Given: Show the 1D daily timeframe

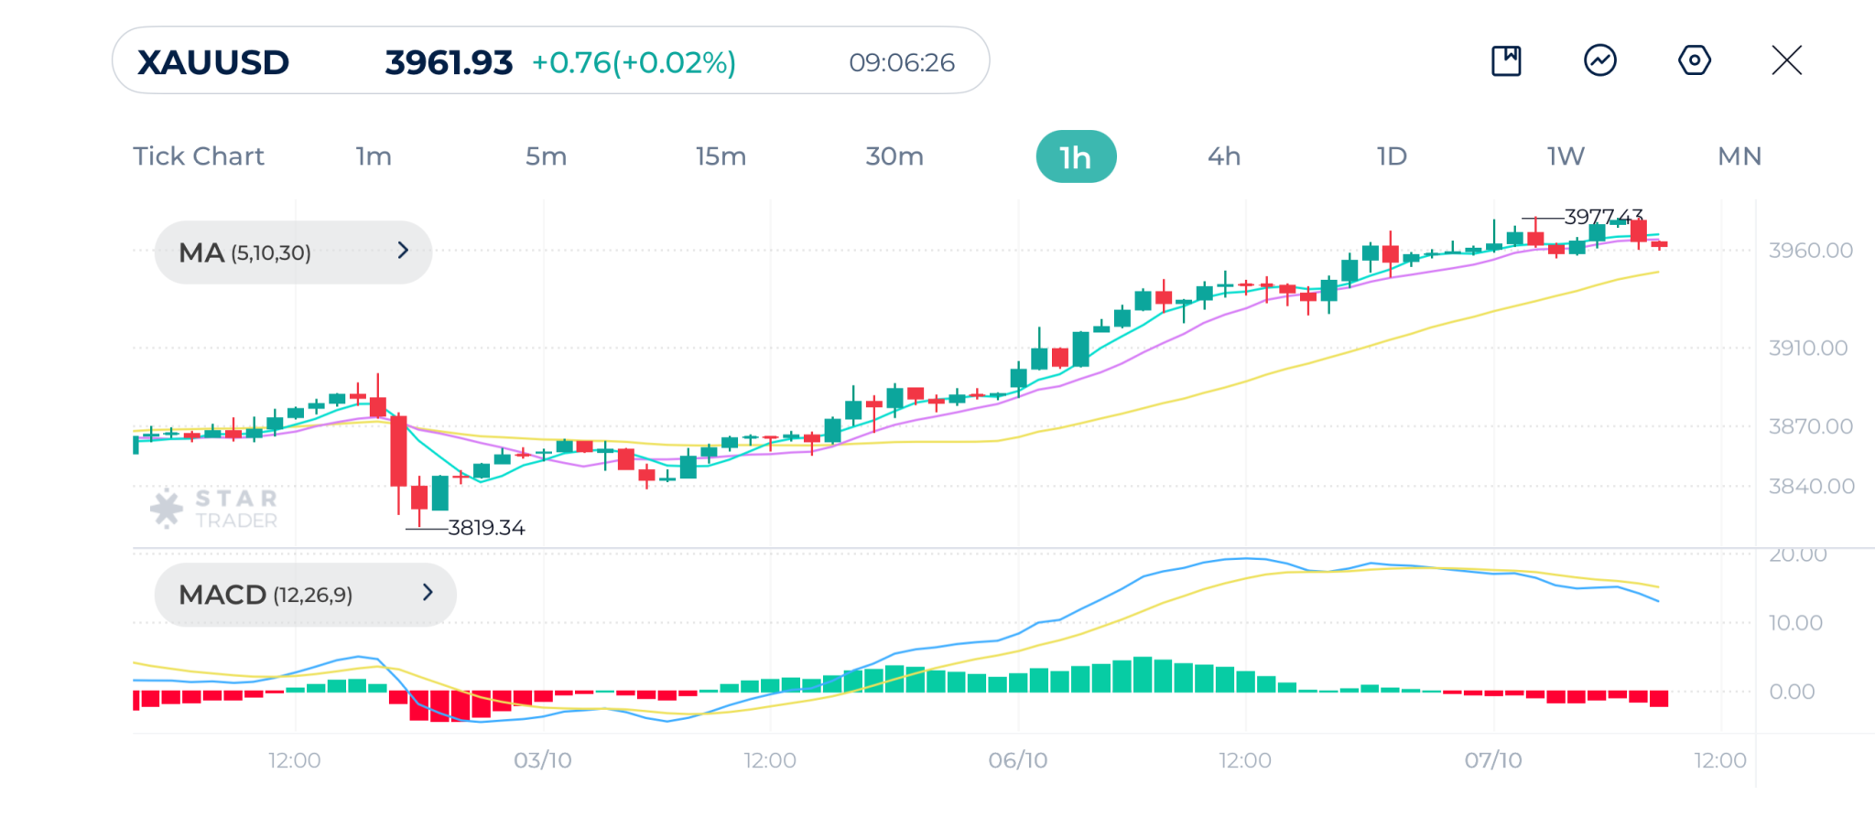Looking at the screenshot, I should click(1392, 156).
